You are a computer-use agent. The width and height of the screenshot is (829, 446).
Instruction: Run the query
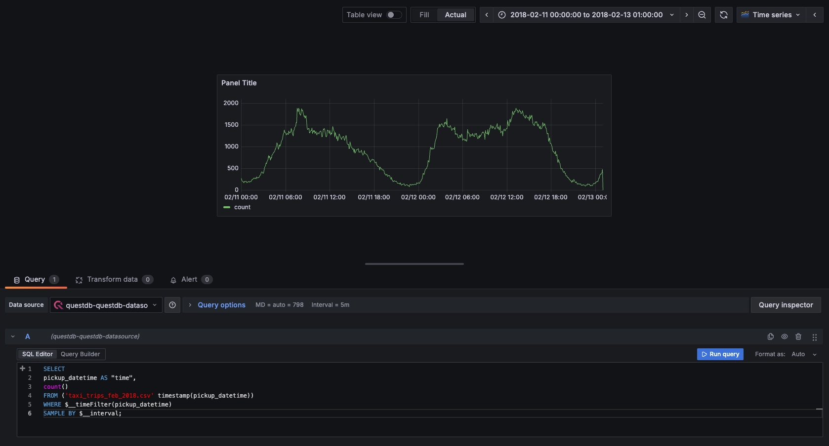click(720, 354)
